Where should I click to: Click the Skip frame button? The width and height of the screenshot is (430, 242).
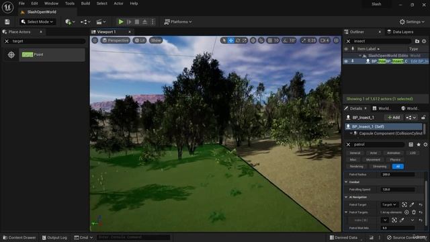tap(129, 22)
